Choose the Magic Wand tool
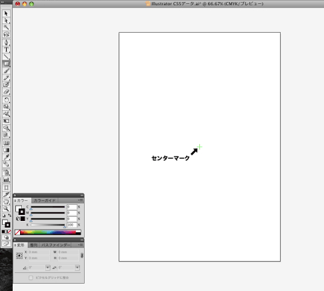The height and width of the screenshot is (291, 324). (x=6, y=27)
